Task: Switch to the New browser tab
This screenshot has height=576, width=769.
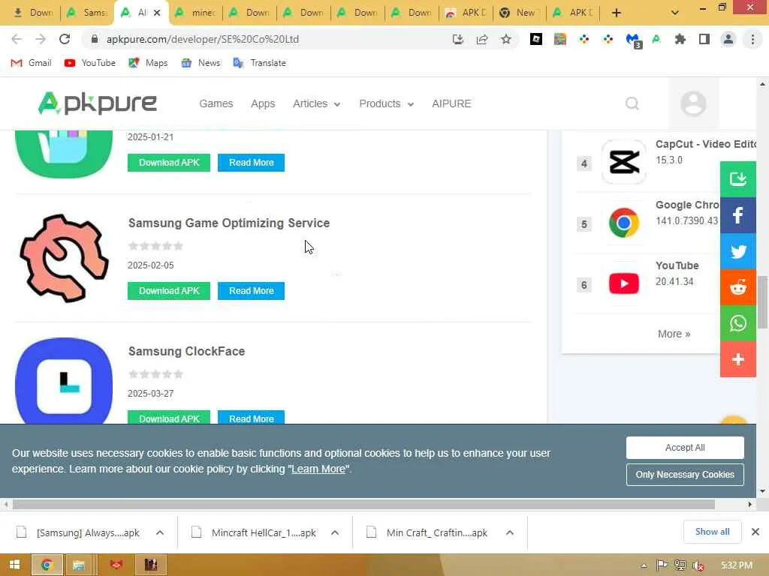Action: 519,13
